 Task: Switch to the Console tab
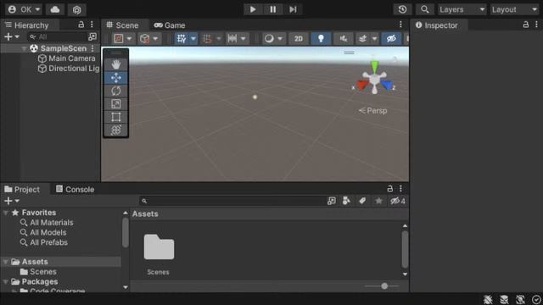(76, 189)
